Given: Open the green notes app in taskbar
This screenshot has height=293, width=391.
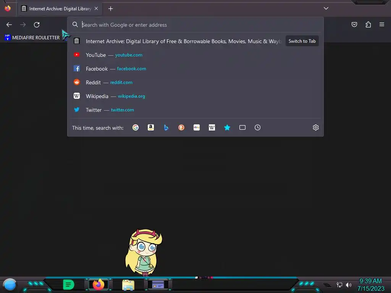Looking at the screenshot, I should click(69, 285).
